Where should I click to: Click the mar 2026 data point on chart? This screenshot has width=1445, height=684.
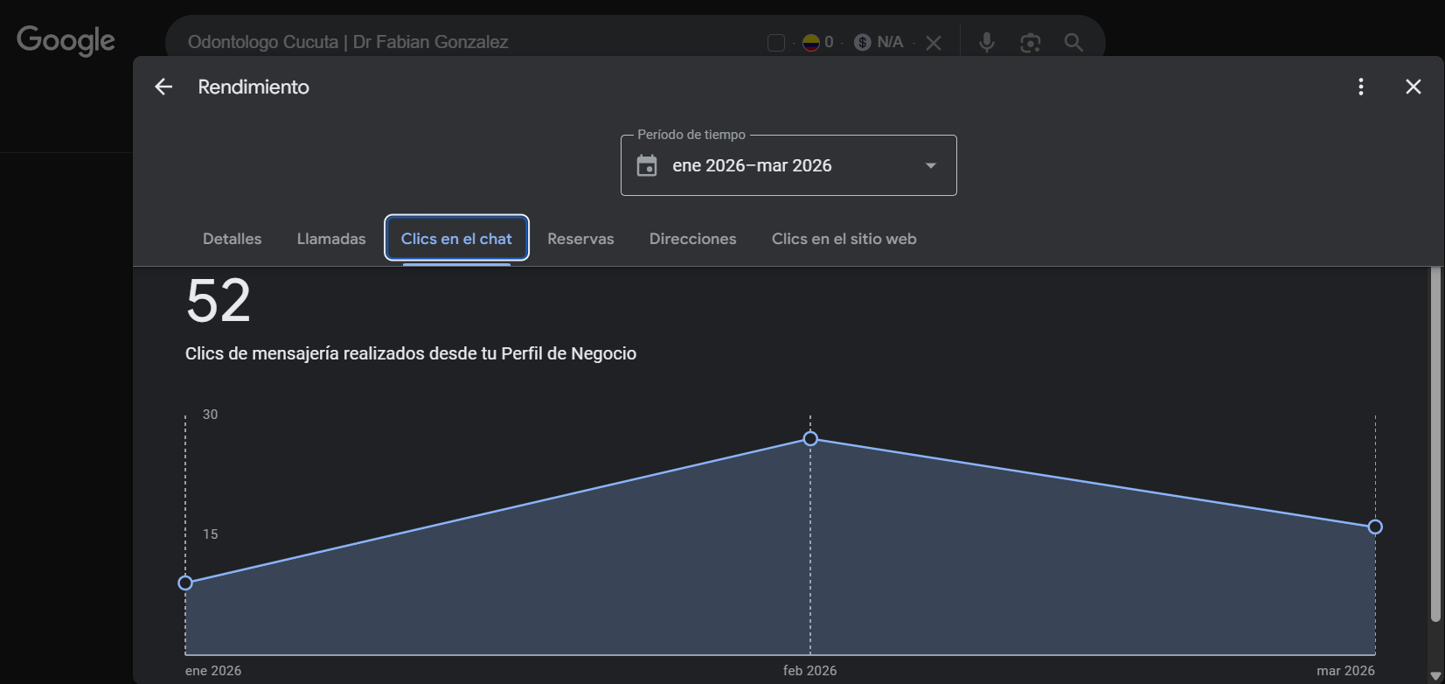point(1374,527)
